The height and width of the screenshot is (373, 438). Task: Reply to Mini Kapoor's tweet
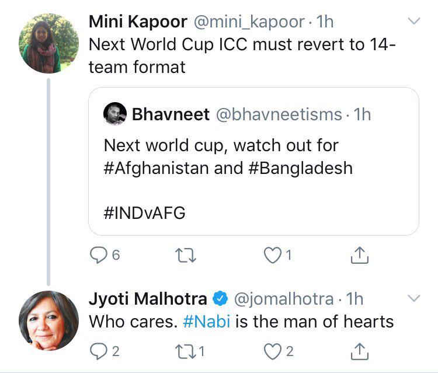(x=97, y=255)
